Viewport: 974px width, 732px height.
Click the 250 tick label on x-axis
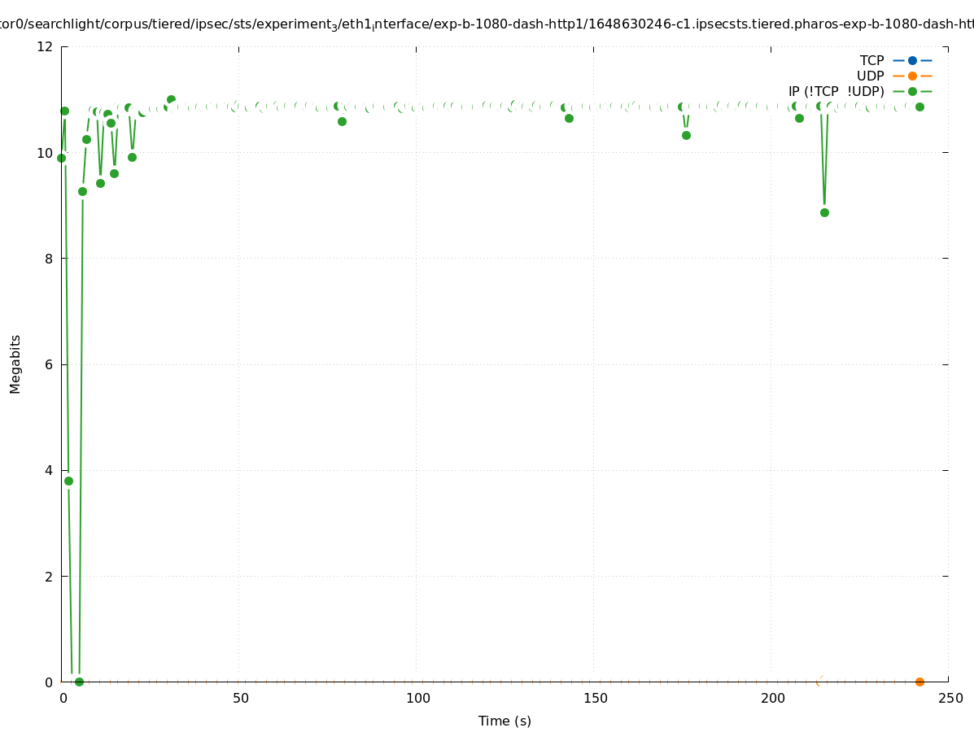click(x=949, y=699)
